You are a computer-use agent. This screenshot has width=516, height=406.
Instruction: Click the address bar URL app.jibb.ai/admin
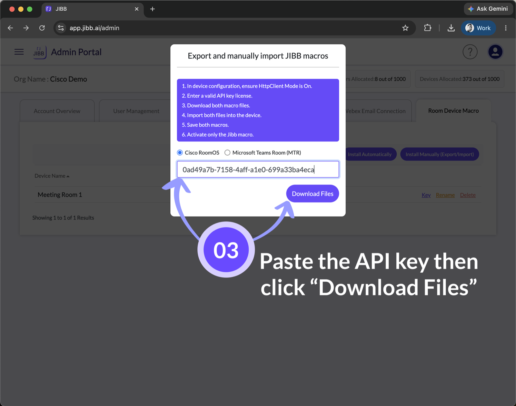pos(94,28)
